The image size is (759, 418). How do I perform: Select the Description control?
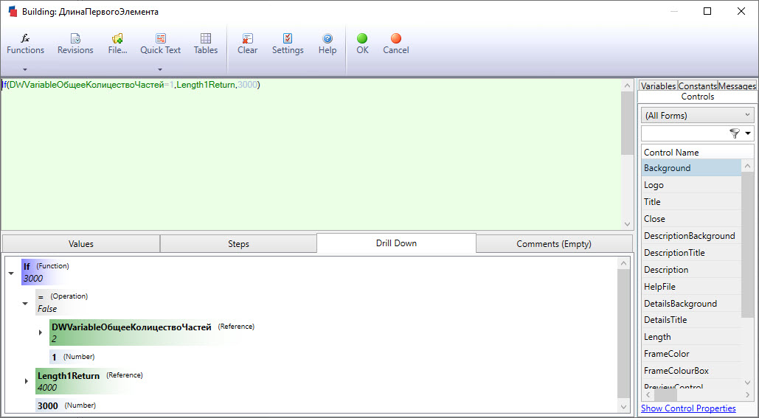(691, 270)
